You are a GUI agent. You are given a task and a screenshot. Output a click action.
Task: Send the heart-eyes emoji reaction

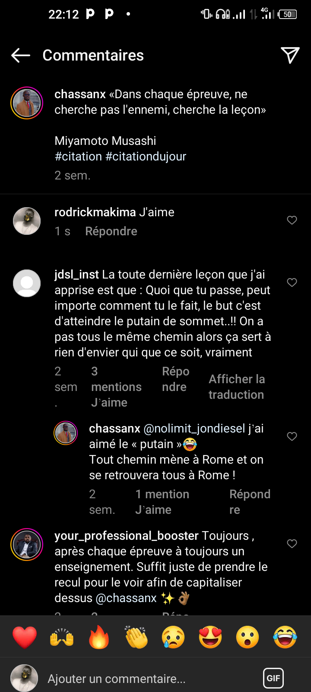click(x=210, y=637)
